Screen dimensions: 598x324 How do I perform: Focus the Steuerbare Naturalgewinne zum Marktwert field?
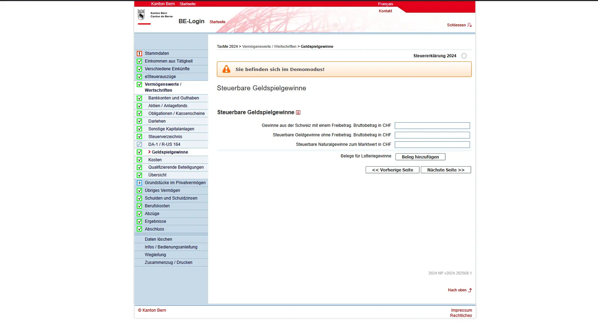coord(432,144)
